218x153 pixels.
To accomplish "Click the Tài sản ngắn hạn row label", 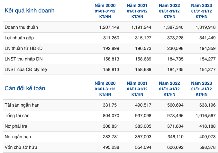I will tap(22, 105).
